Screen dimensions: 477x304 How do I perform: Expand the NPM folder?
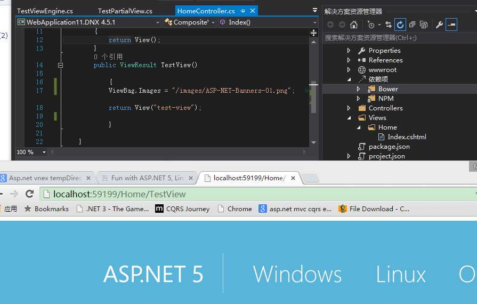click(358, 99)
